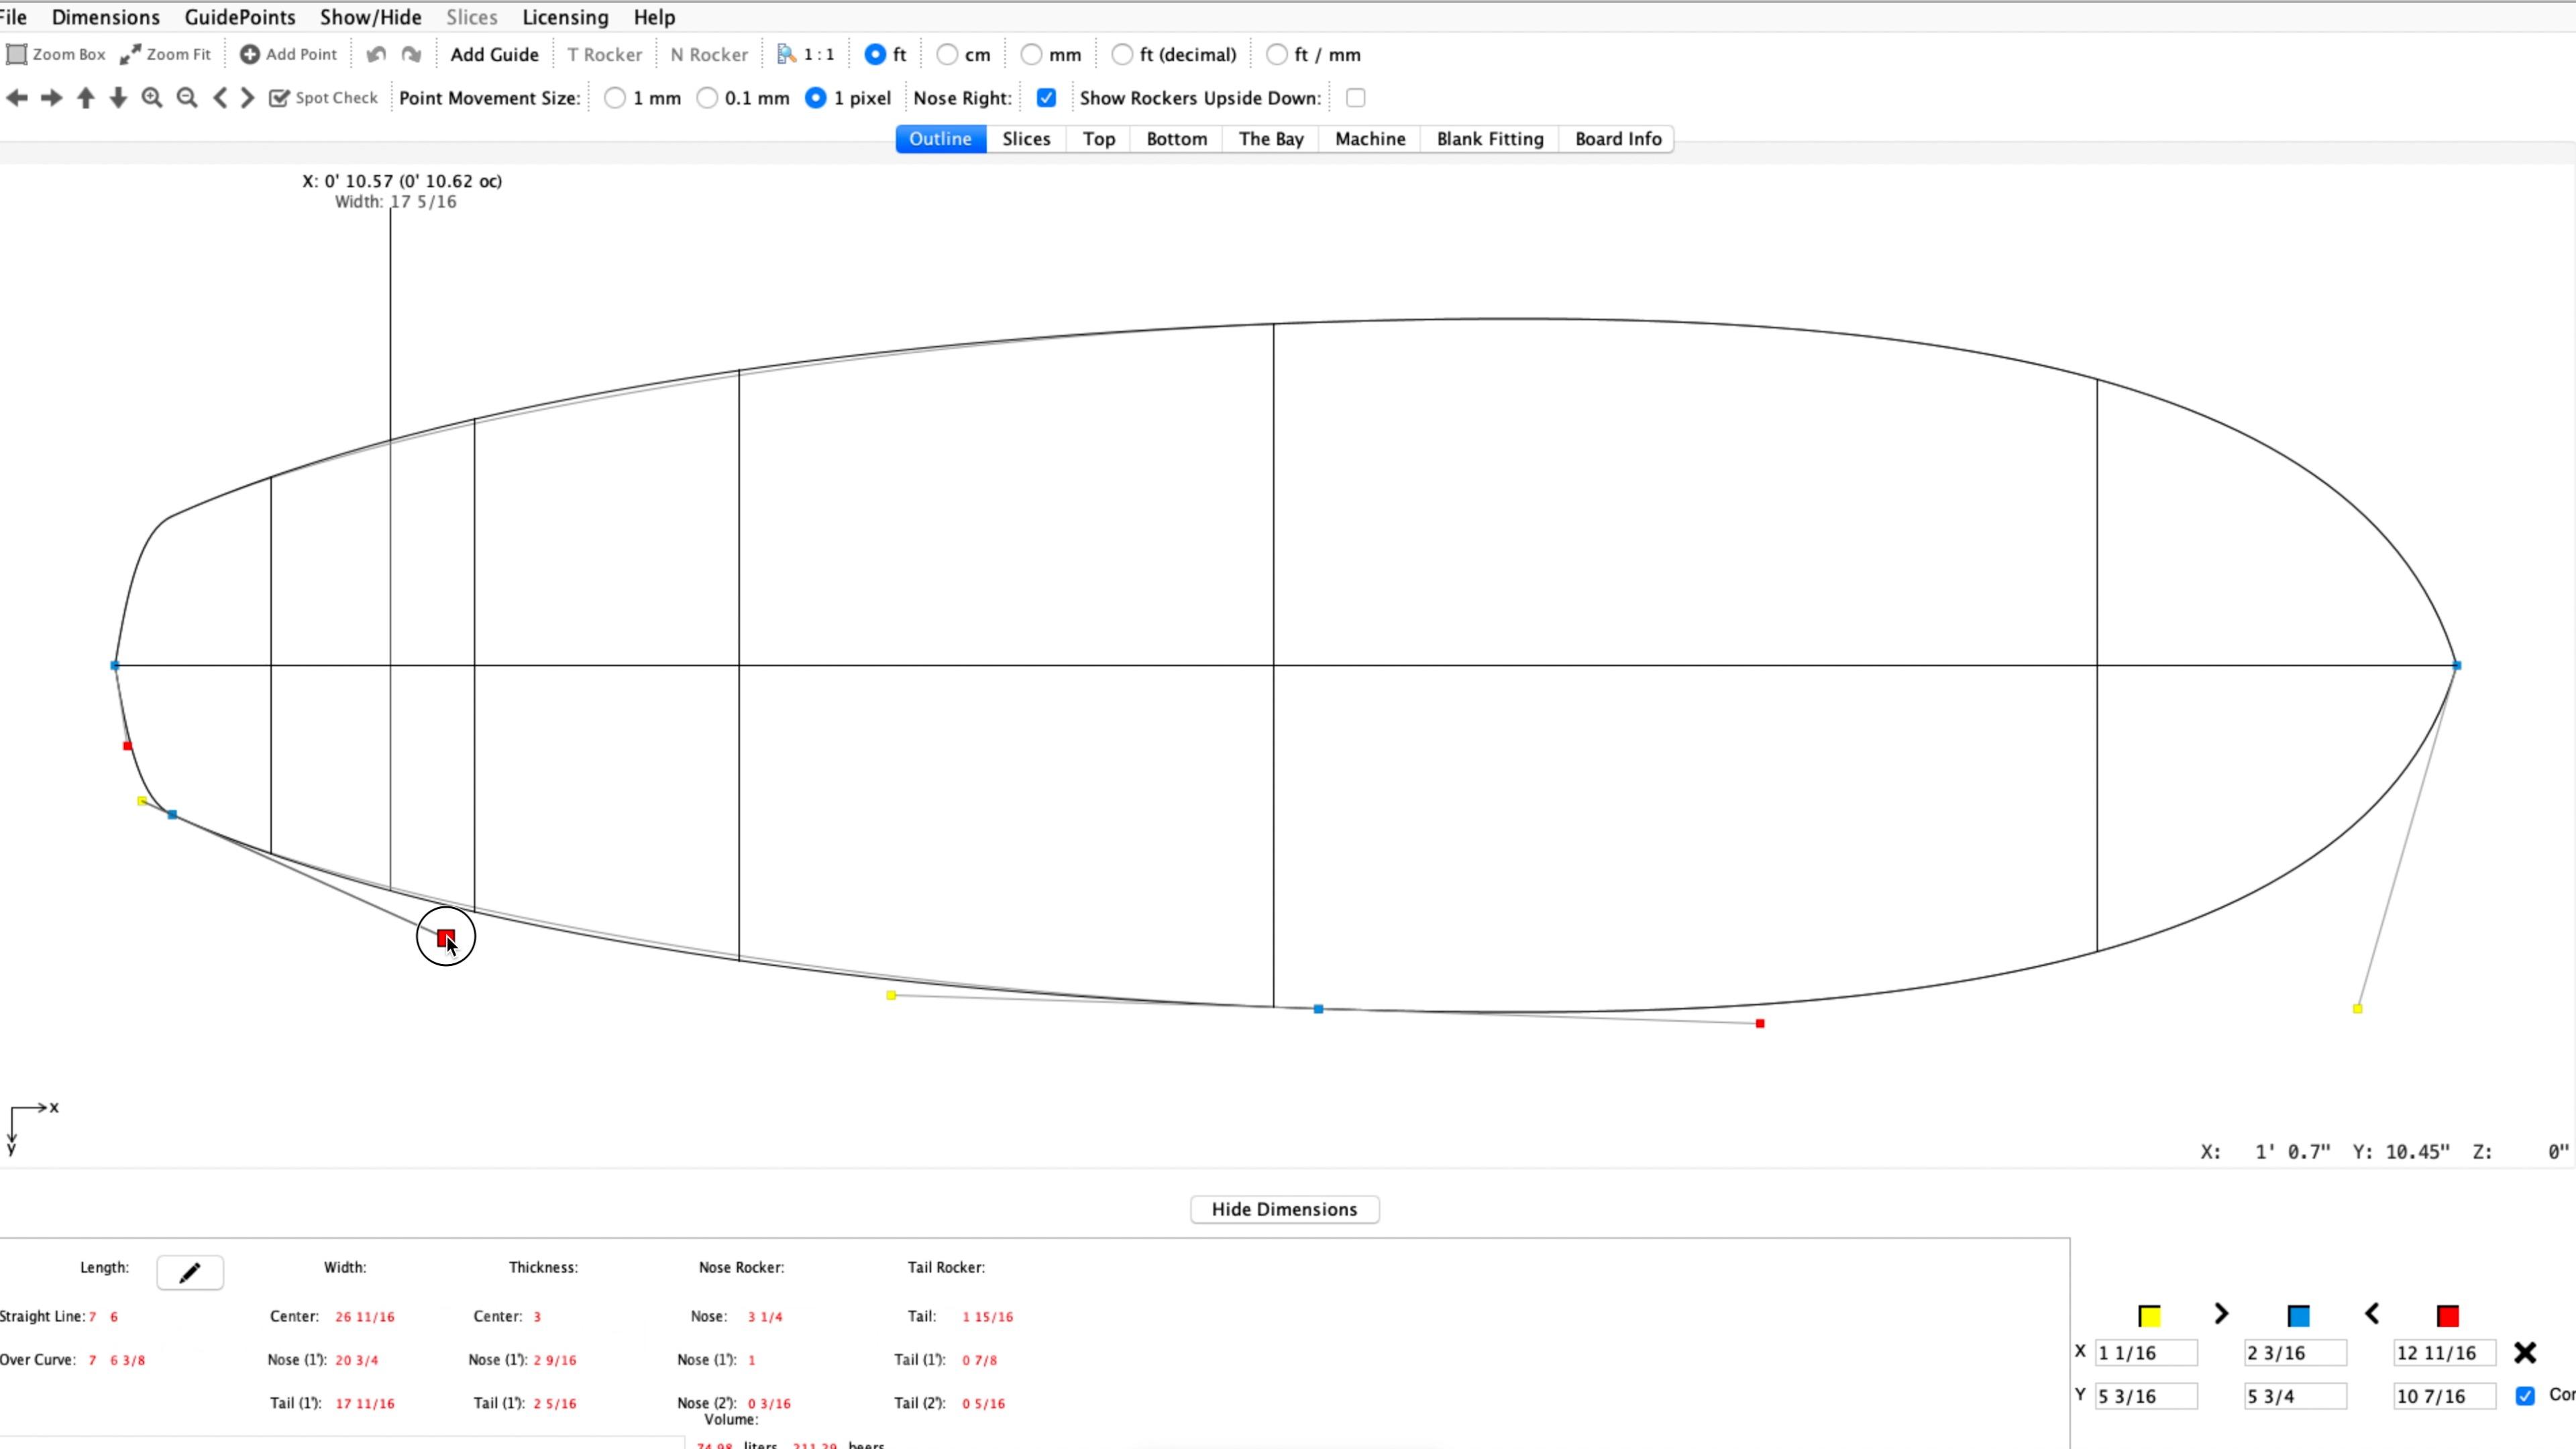
Task: Click the blue control point swatch
Action: [x=2298, y=1316]
